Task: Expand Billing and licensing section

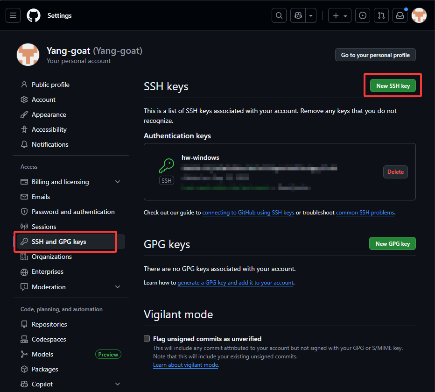Action: tap(118, 182)
